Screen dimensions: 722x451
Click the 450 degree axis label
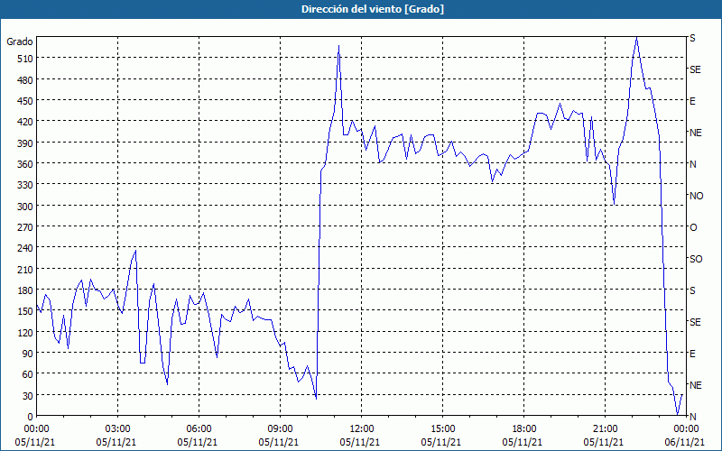point(25,101)
